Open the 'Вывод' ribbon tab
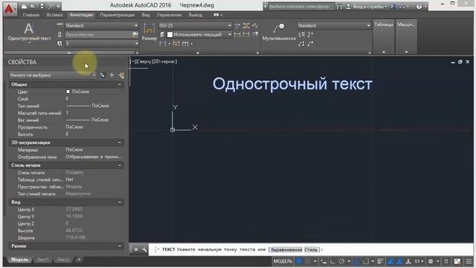 tap(195, 15)
